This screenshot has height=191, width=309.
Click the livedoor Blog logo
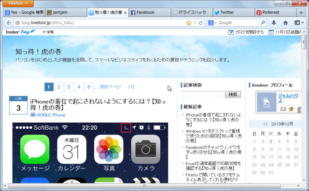[x=20, y=32]
